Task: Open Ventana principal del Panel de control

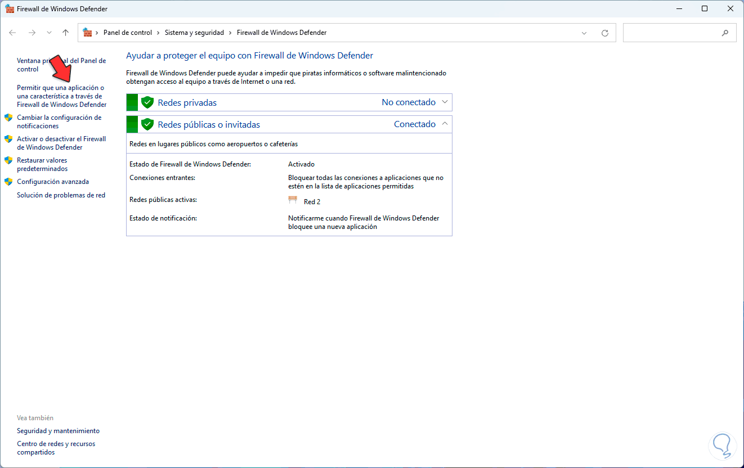Action: (61, 65)
